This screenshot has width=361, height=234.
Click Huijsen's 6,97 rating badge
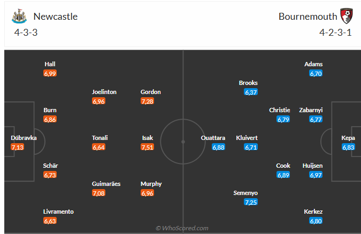point(316,175)
